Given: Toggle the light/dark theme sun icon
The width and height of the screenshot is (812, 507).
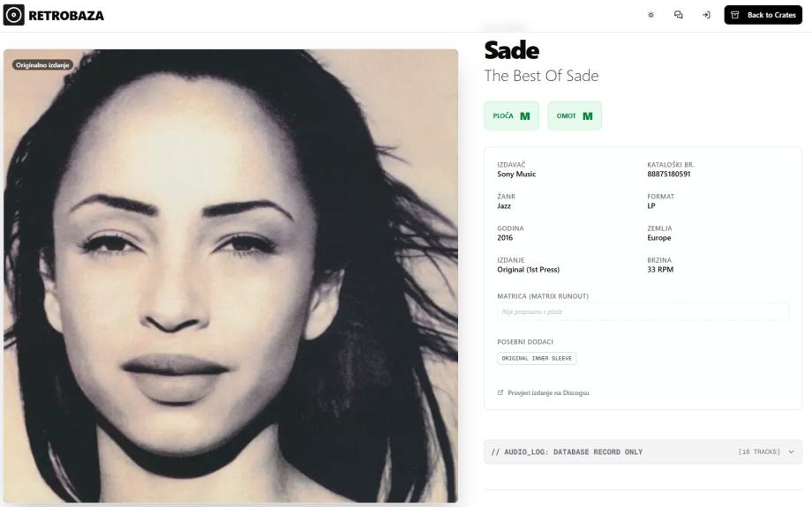Looking at the screenshot, I should point(651,15).
